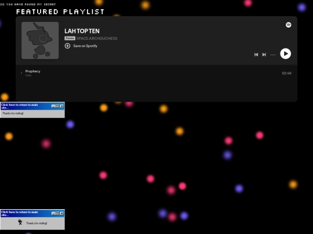Open the LAH TOP TEN playlist title
This screenshot has height=234, width=313.
pos(82,31)
